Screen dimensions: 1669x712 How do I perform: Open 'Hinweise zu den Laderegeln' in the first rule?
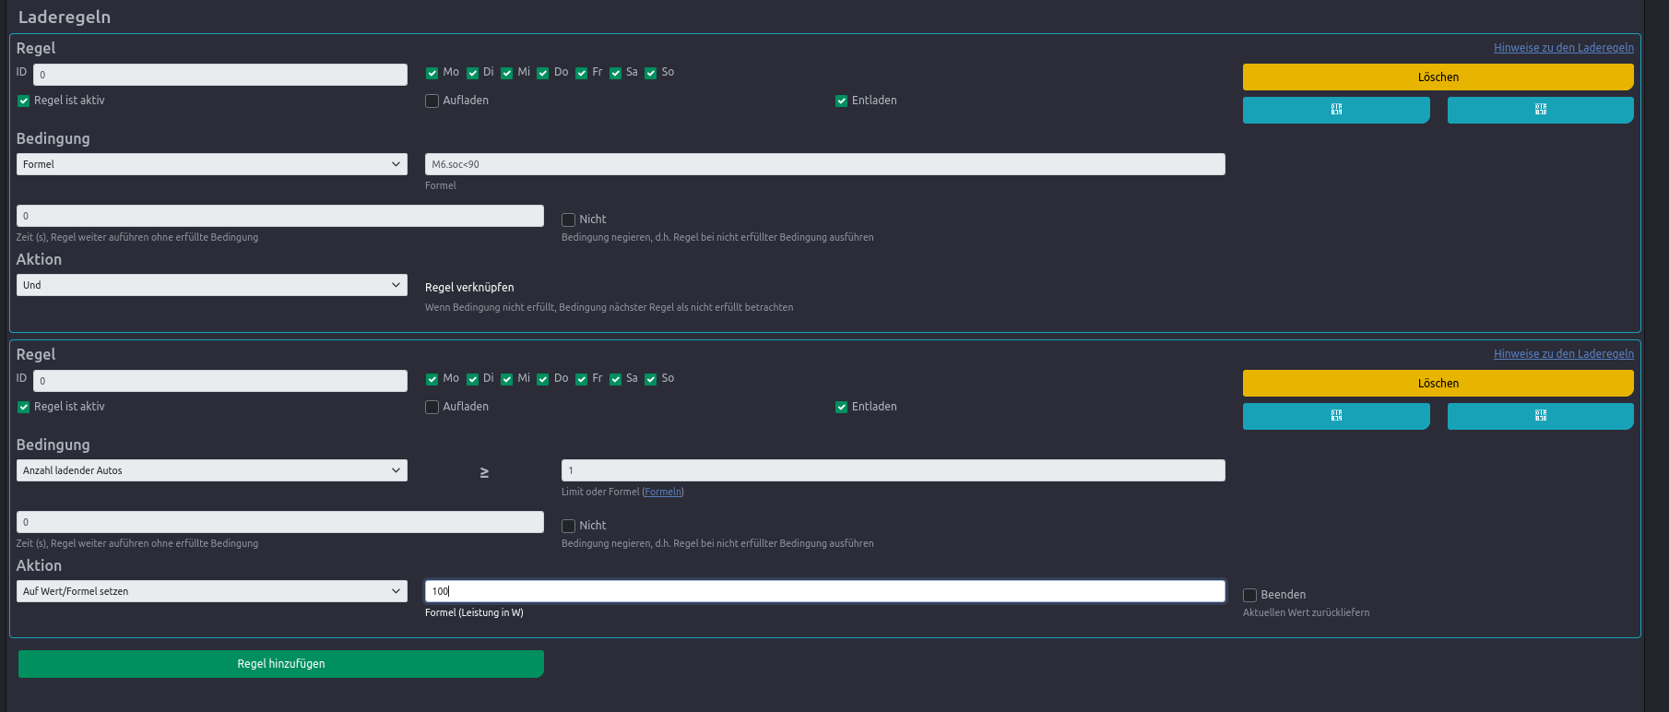click(x=1563, y=48)
